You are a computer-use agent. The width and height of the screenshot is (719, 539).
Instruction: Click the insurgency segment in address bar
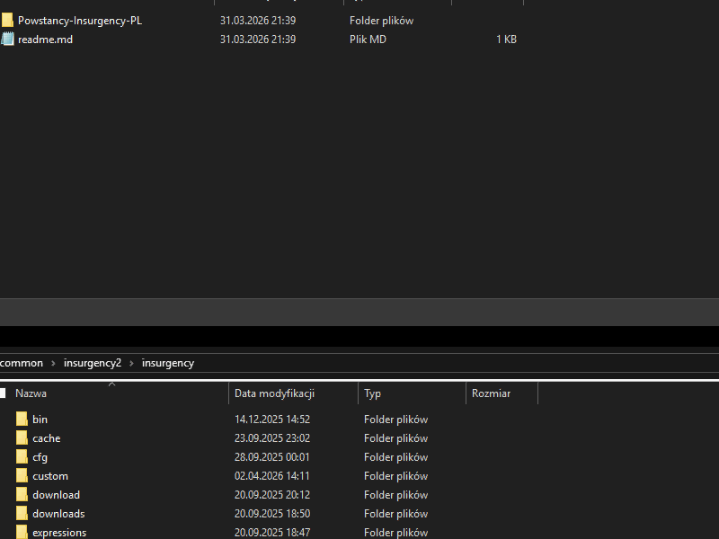[x=167, y=364]
